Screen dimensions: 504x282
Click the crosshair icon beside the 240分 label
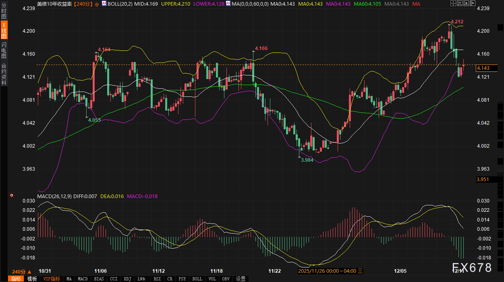[97, 4]
